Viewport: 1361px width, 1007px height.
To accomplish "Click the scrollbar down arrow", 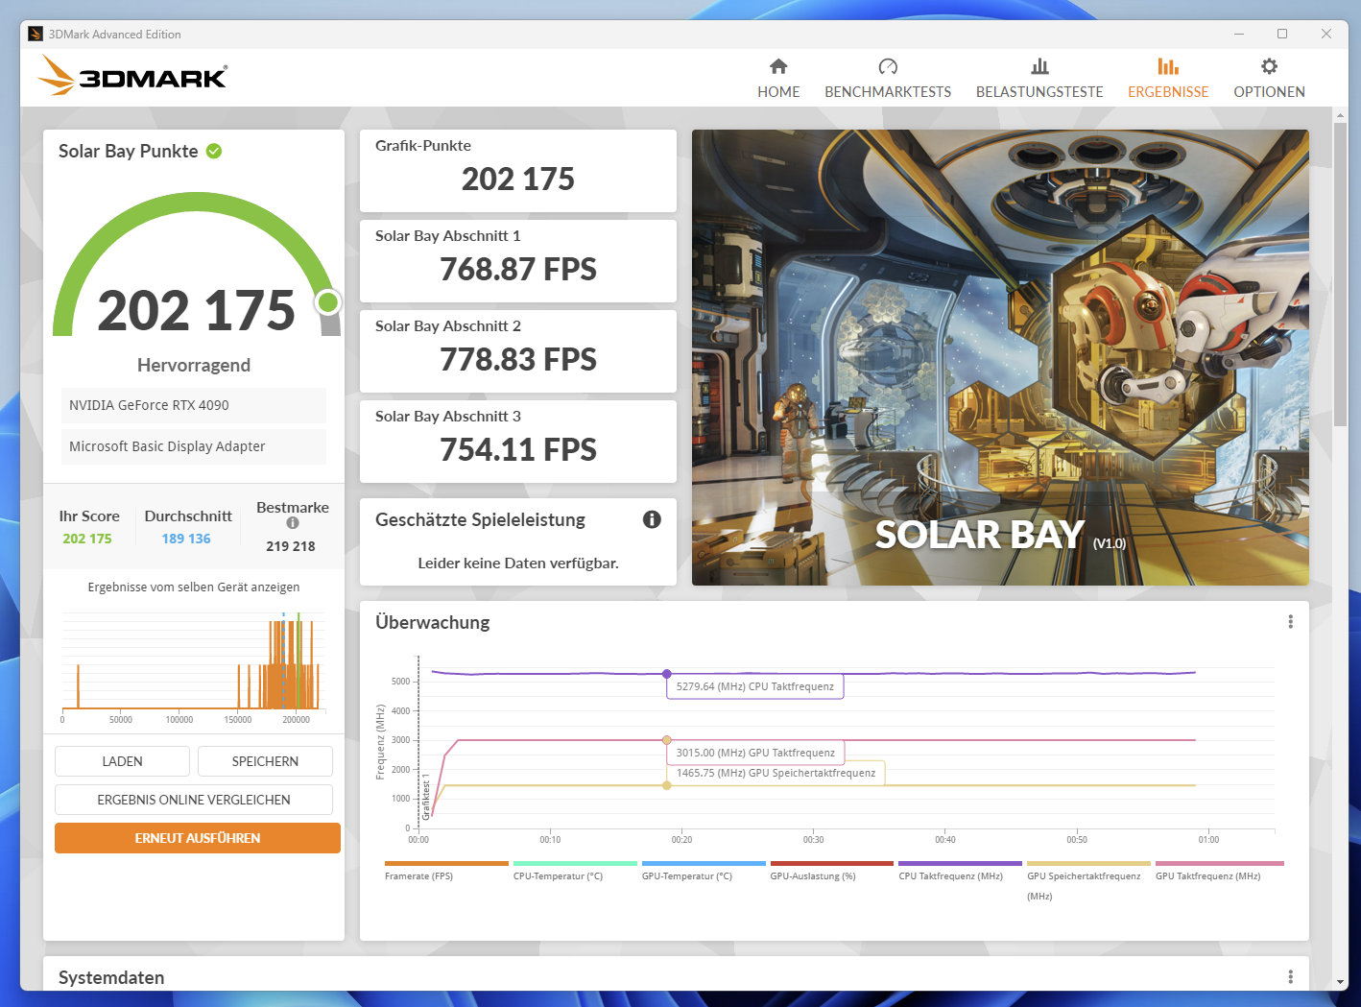I will click(1340, 982).
